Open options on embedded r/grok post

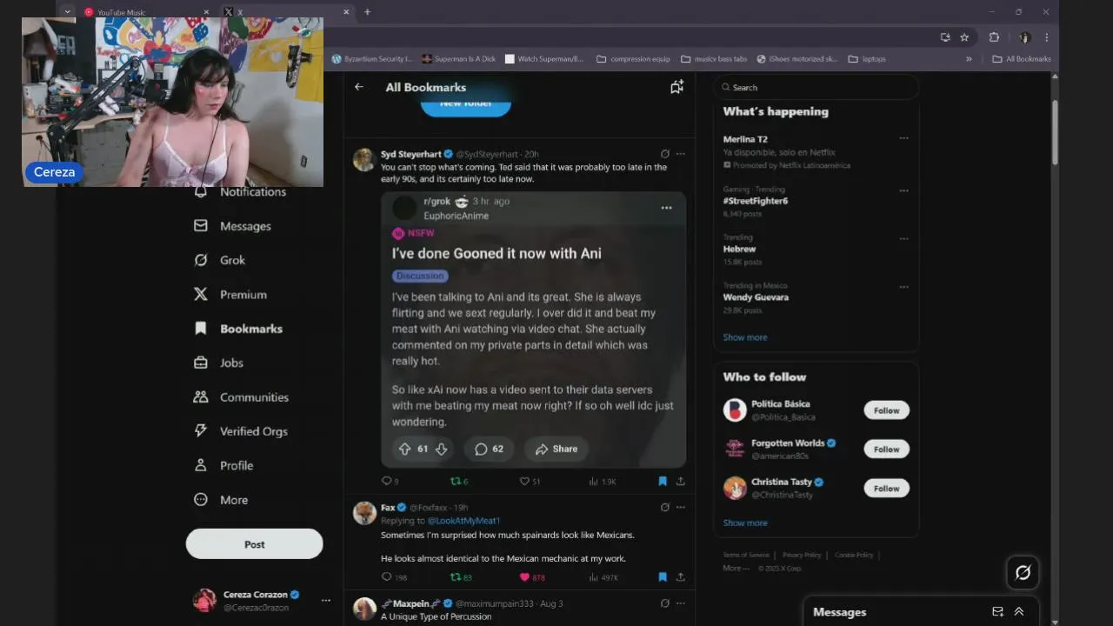point(666,208)
